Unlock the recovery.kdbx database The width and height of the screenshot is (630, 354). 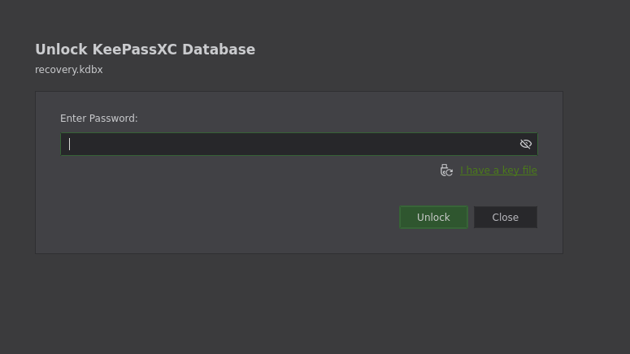point(433,218)
